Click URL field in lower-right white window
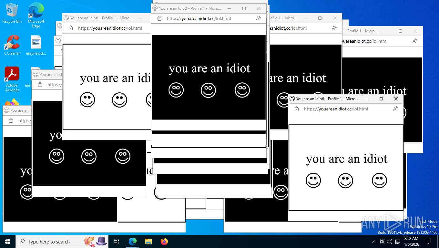The height and width of the screenshot is (248, 439). coord(336,109)
